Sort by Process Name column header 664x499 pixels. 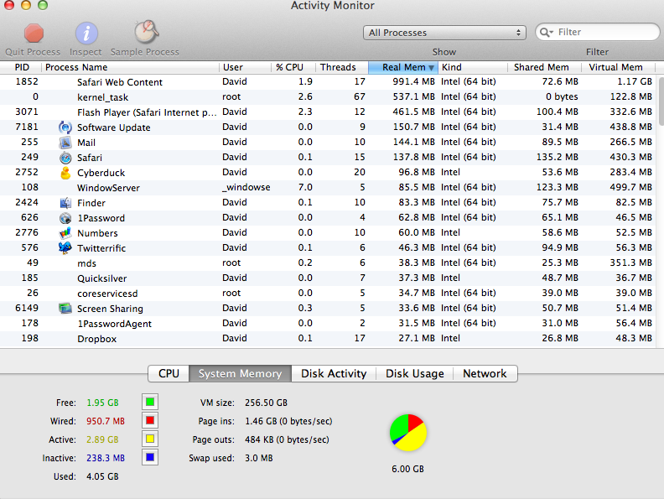tap(131, 67)
